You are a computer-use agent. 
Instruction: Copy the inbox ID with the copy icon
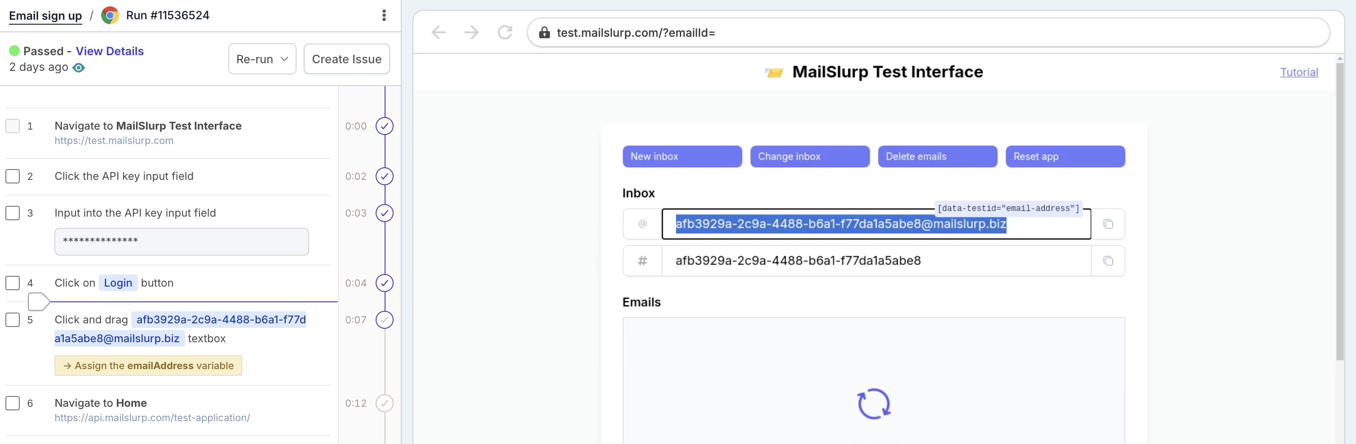(1108, 261)
